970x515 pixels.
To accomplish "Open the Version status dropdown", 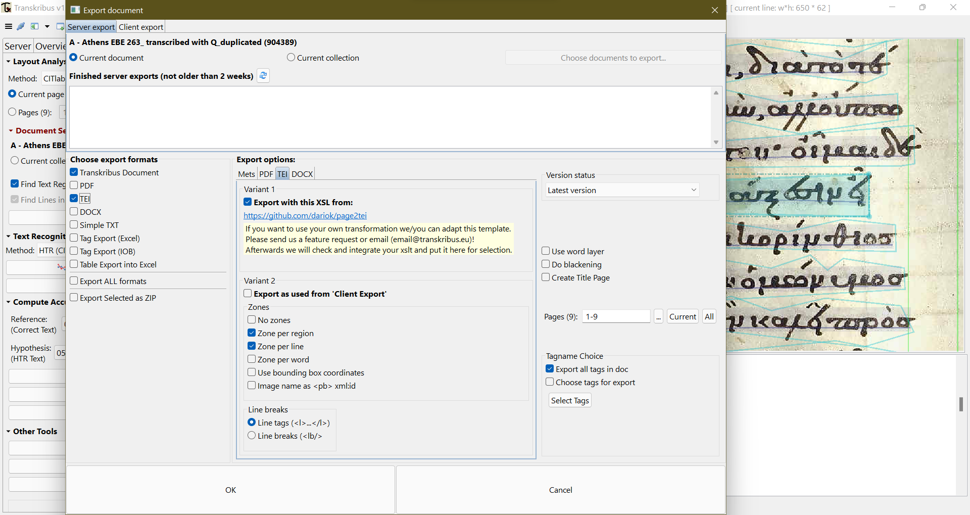I will tap(622, 190).
